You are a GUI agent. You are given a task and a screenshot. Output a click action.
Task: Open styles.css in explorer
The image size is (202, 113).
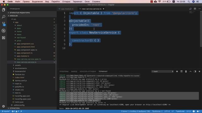19,90
